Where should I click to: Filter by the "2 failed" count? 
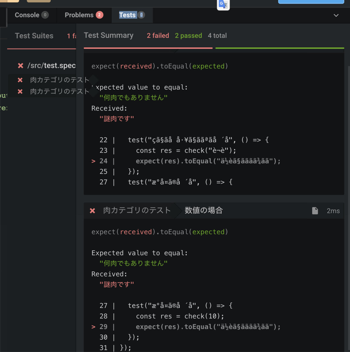158,35
